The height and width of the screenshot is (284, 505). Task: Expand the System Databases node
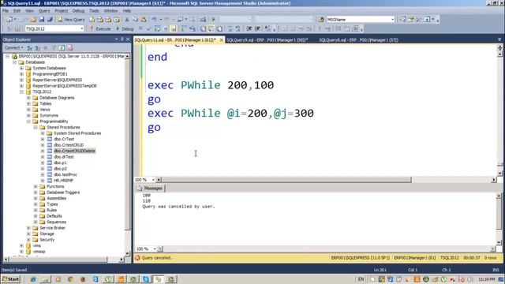tap(21, 69)
